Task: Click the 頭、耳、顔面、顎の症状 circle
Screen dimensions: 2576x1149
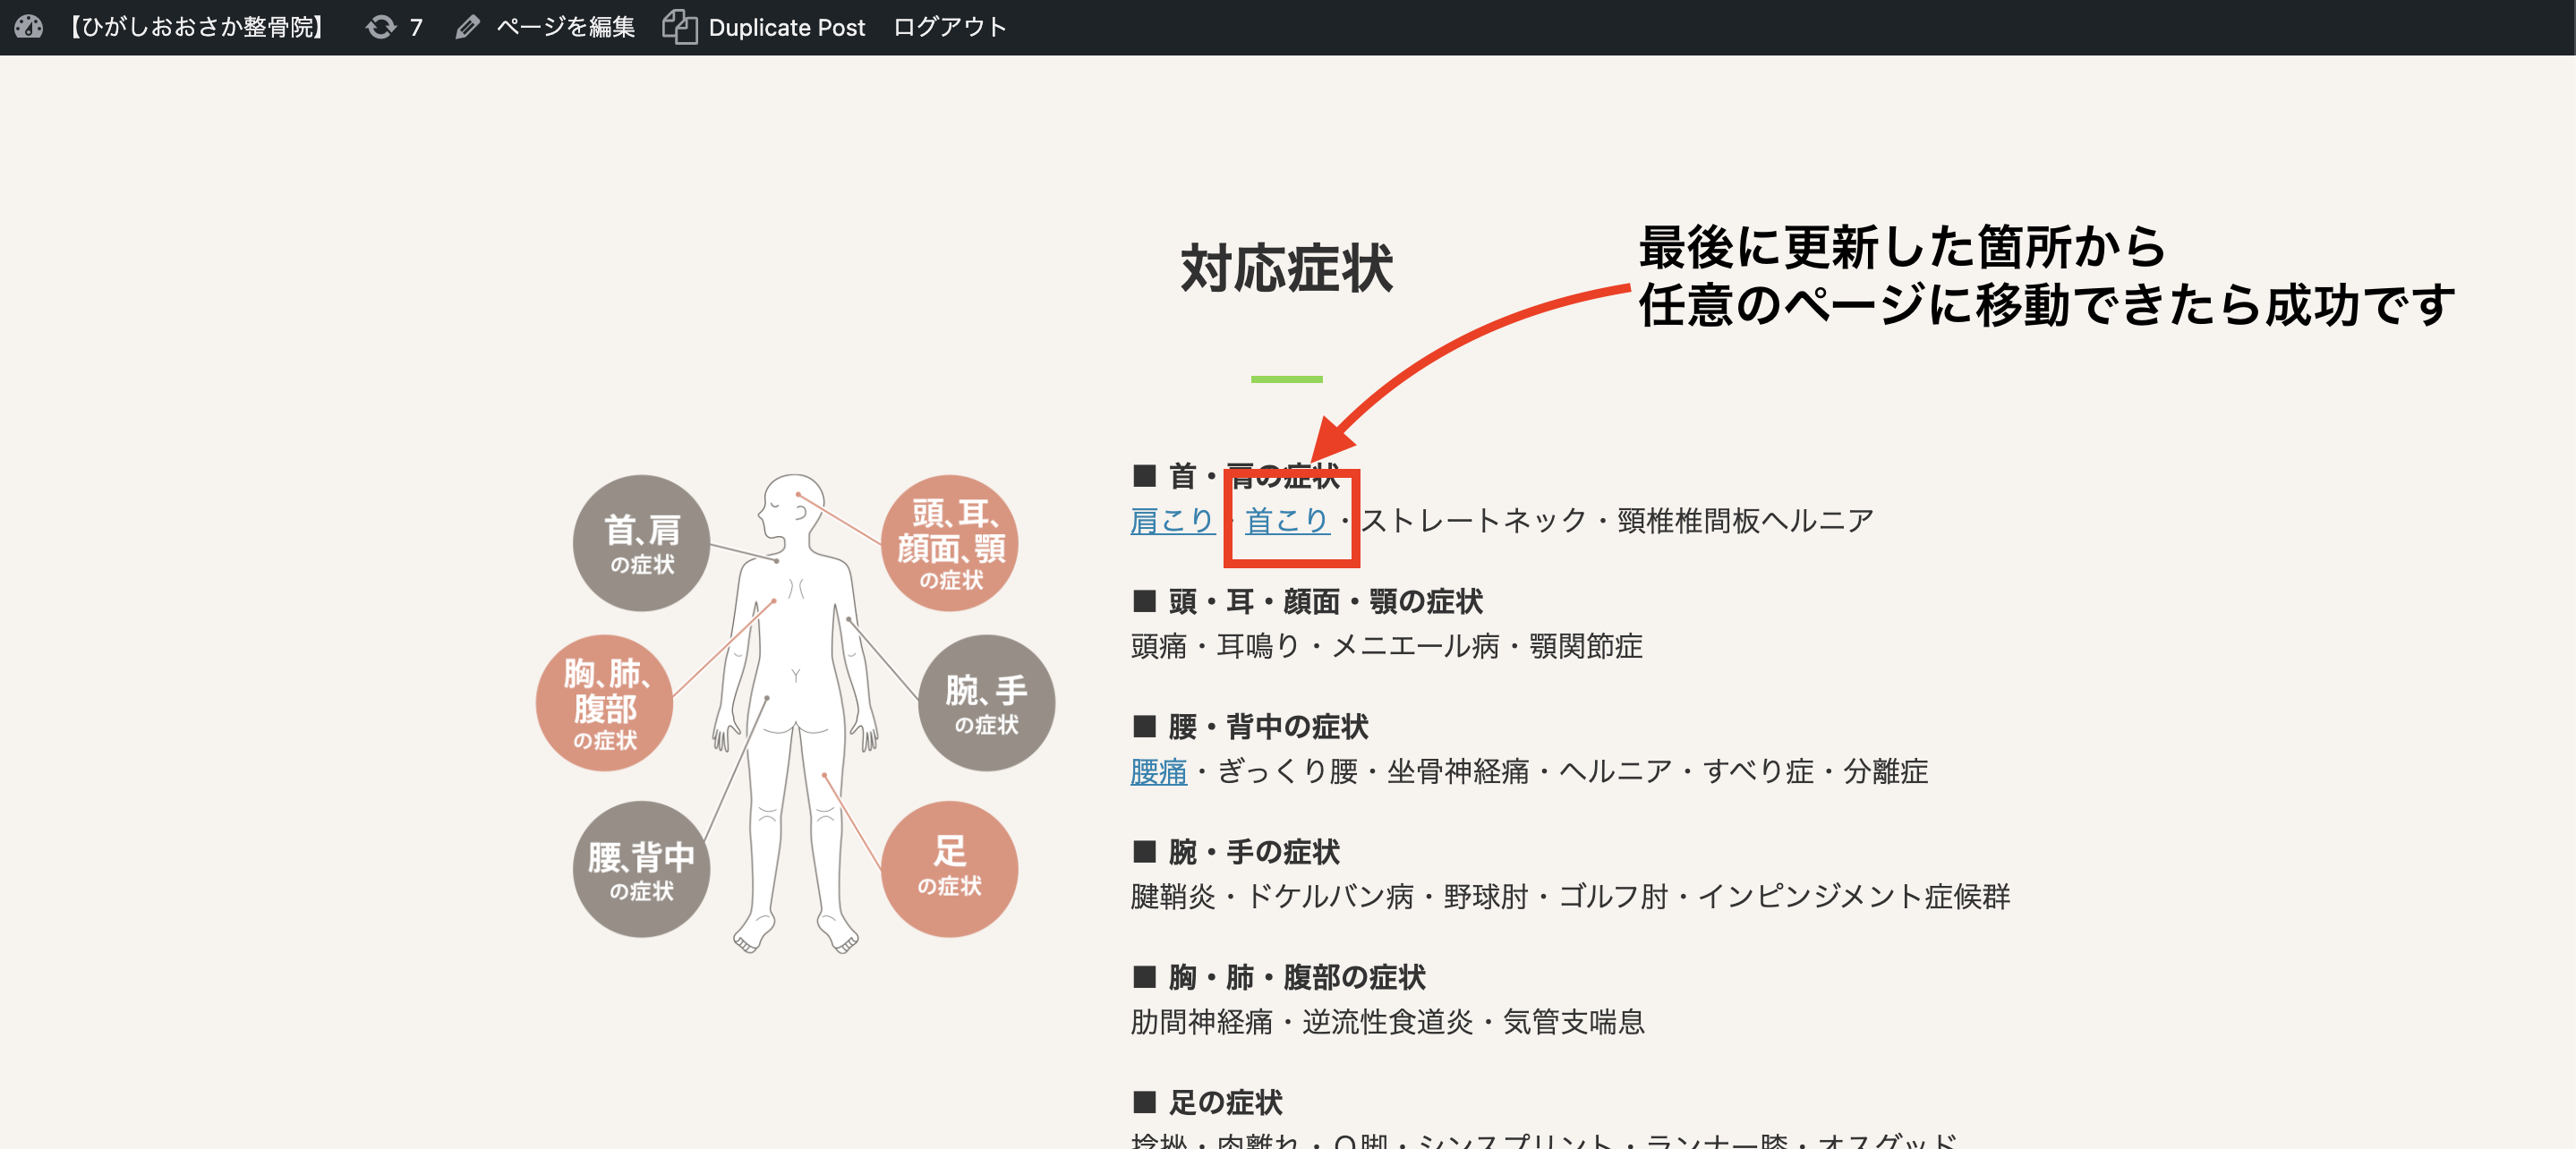Action: coord(949,543)
